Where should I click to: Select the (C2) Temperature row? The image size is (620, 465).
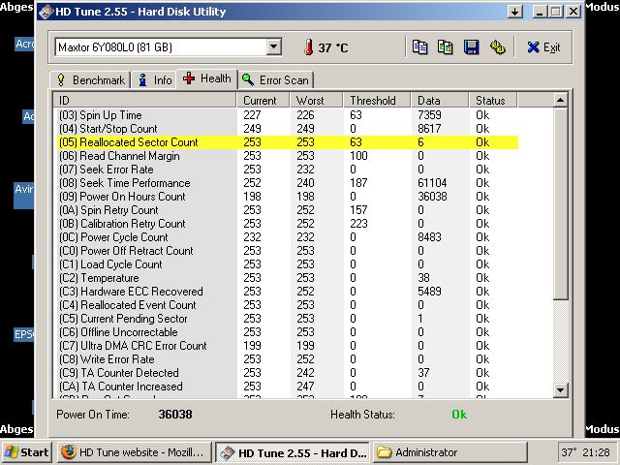click(x=288, y=278)
